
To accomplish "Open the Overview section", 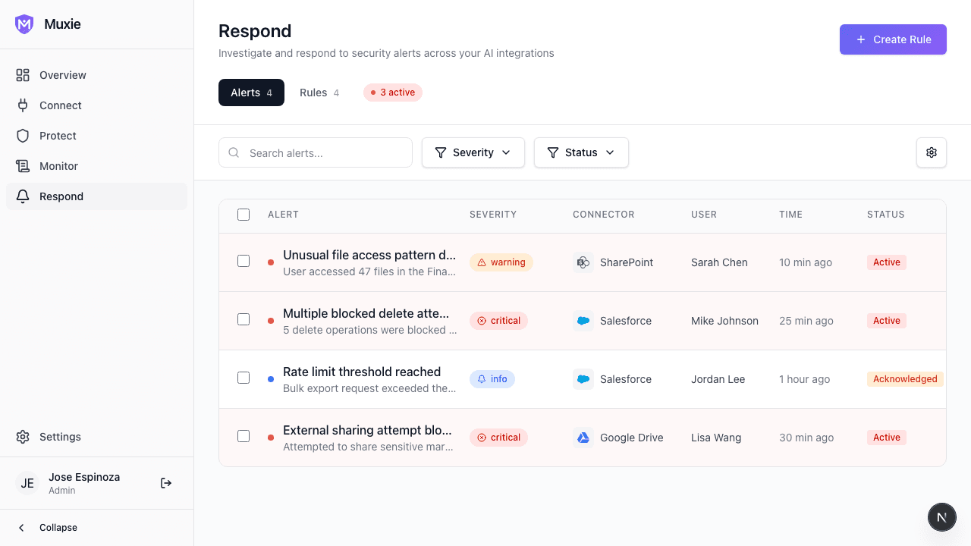I will (62, 75).
